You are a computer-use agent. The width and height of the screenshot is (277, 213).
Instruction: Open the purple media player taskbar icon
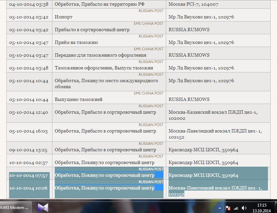coord(43,207)
